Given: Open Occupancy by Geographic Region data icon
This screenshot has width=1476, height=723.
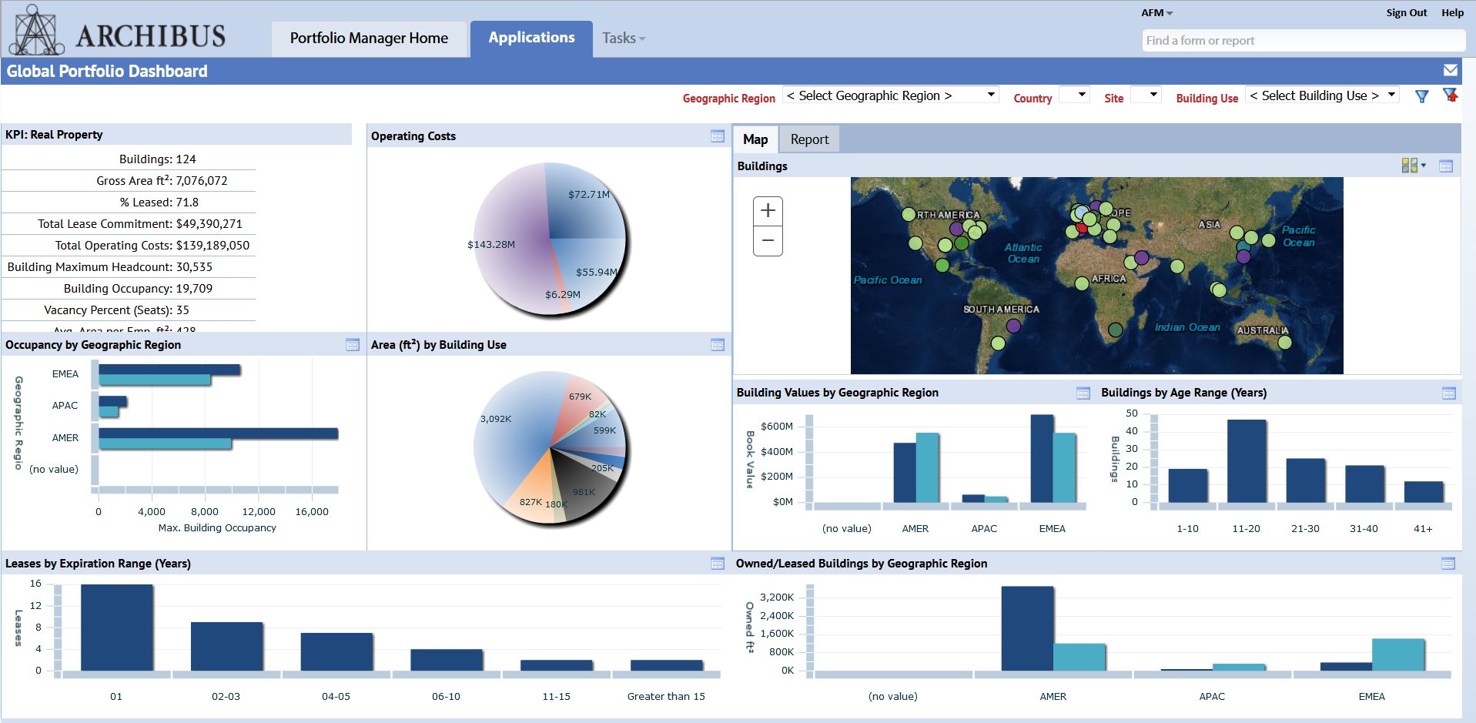Looking at the screenshot, I should coord(353,345).
